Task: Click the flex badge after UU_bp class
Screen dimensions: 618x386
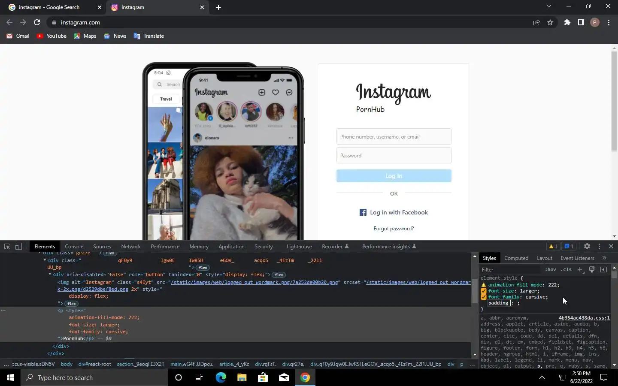Action: point(203,268)
